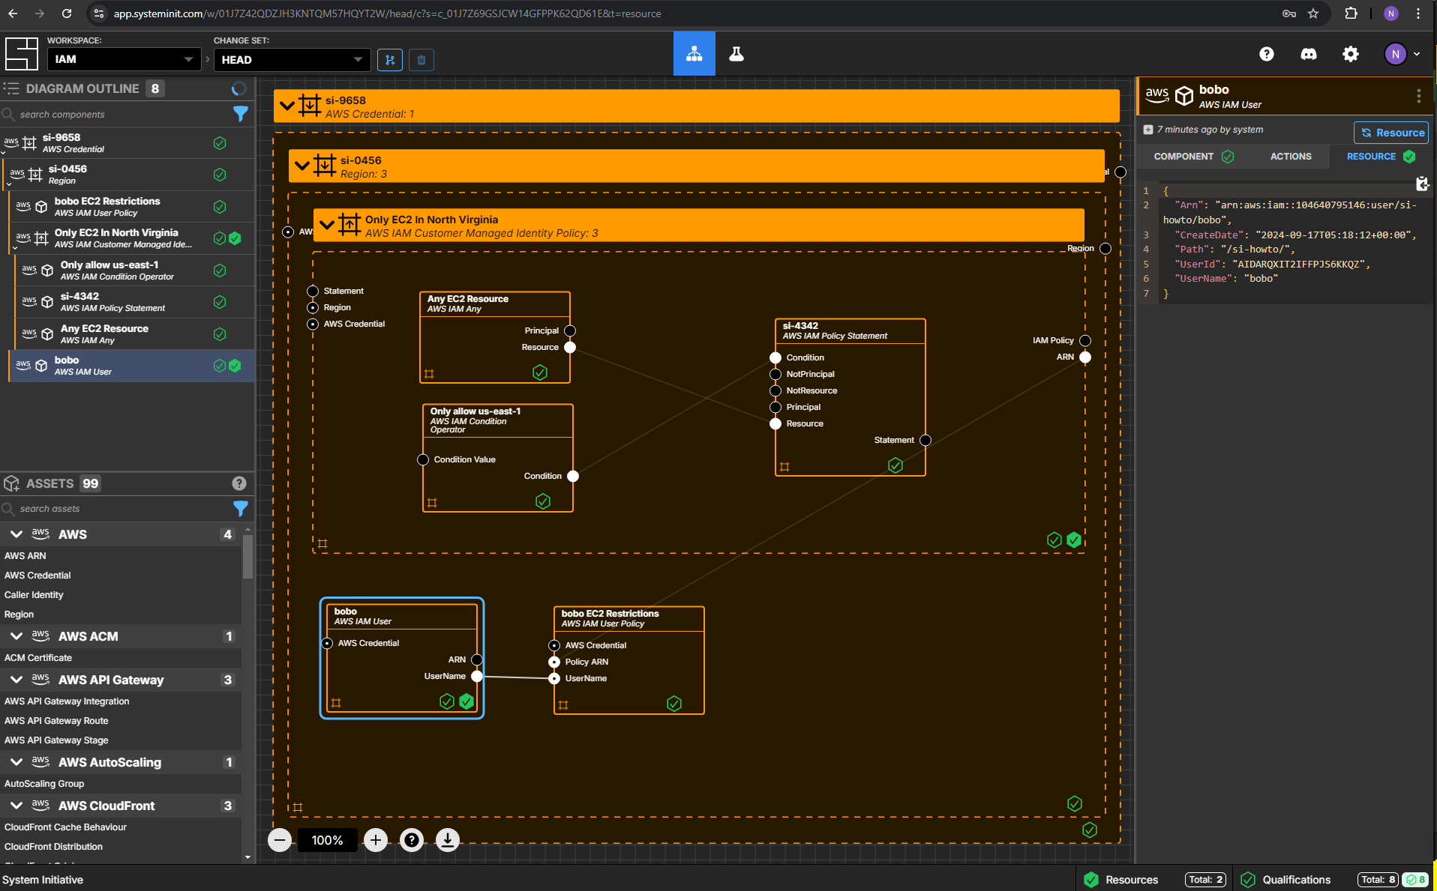Click the System Initiative logo
This screenshot has height=891, width=1437.
coord(21,54)
